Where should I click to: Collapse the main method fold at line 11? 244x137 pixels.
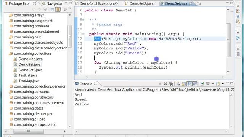pos(83,34)
